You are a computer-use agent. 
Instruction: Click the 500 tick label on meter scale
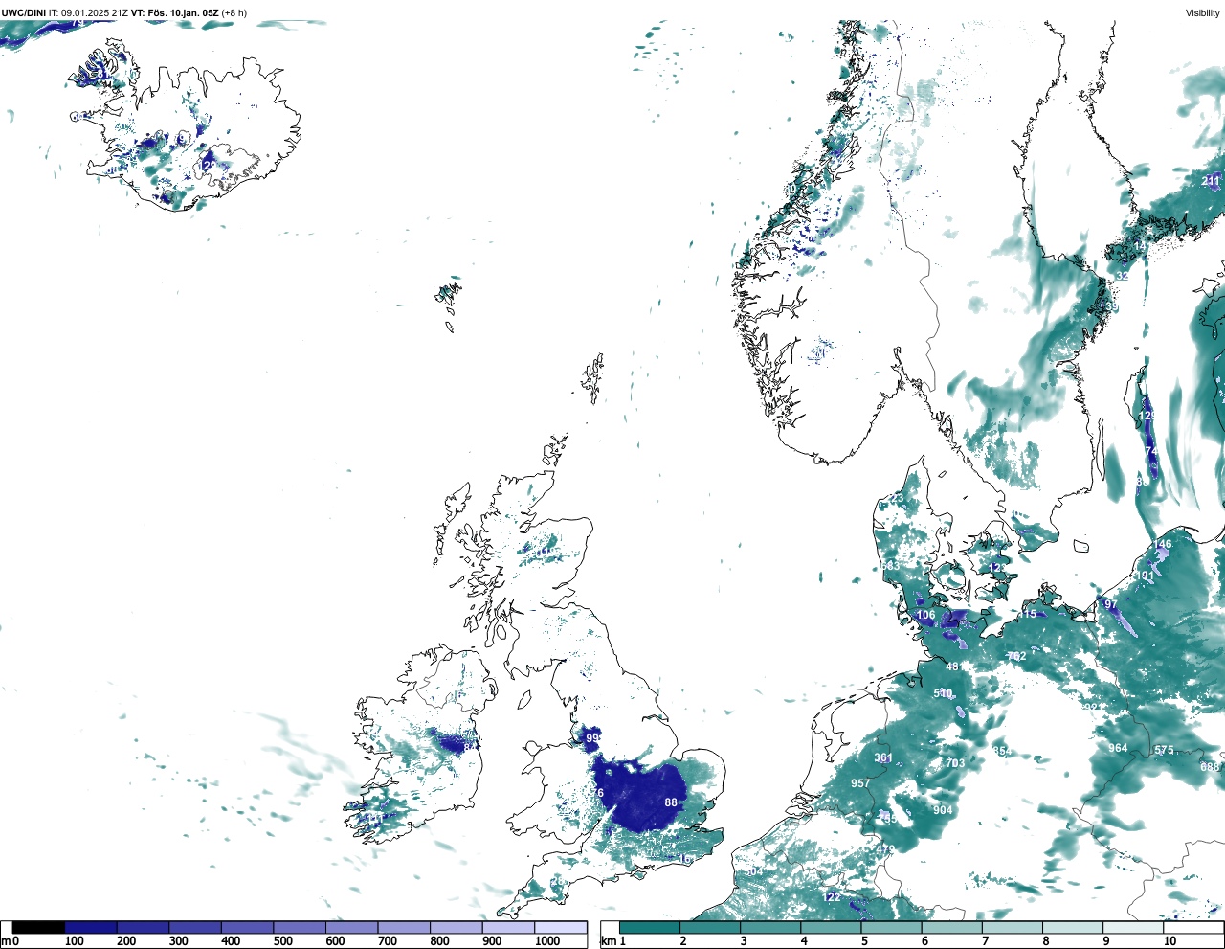[282, 941]
